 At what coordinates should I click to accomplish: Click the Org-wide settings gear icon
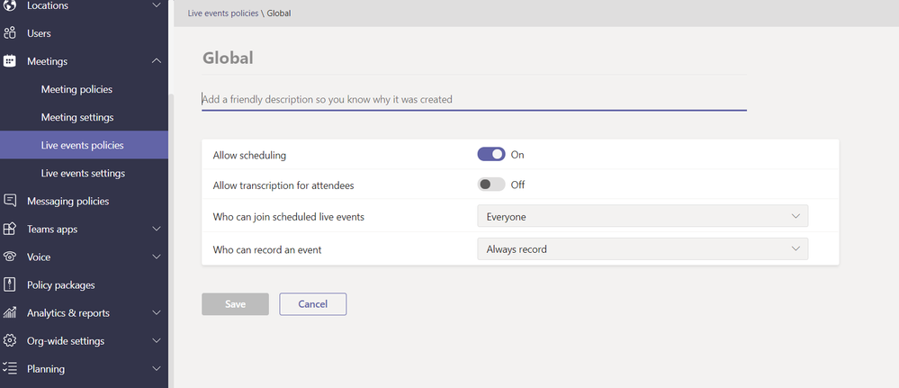10,341
